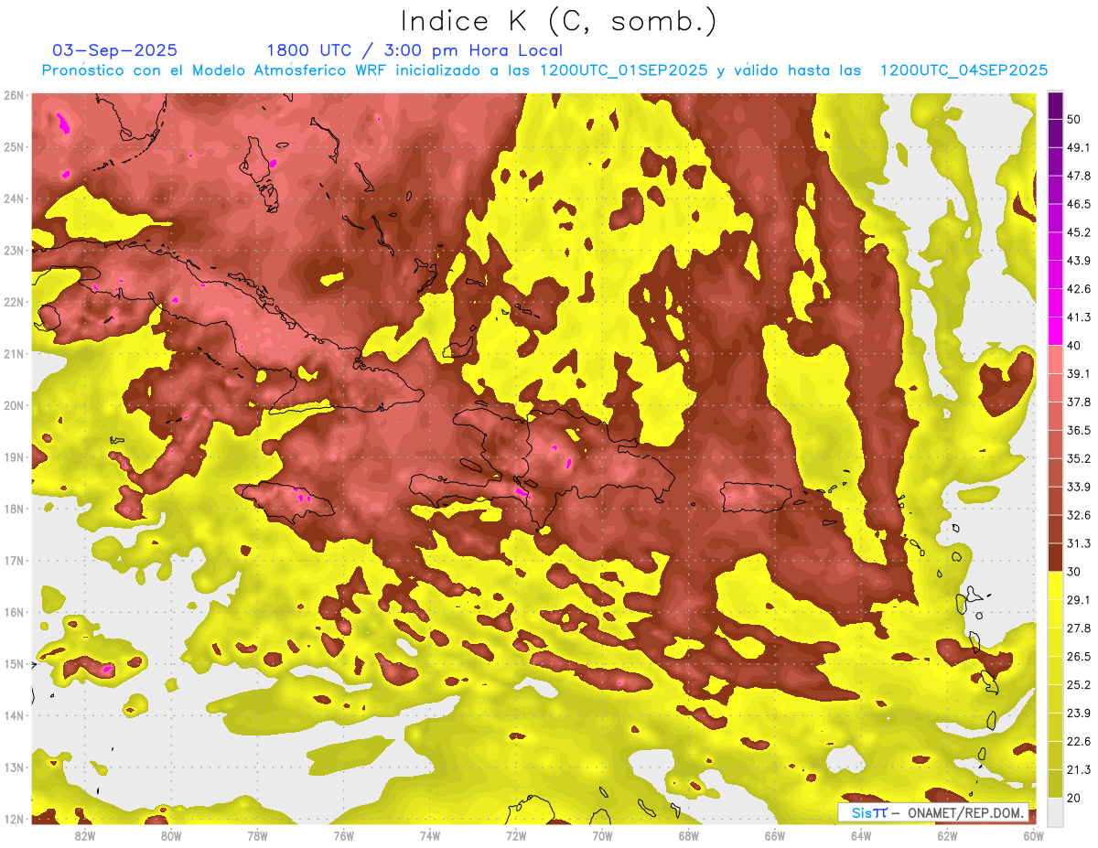Click the dark purple swatch at the top of the color scale
Viewport: 1098px width, 848px height.
(x=1055, y=105)
